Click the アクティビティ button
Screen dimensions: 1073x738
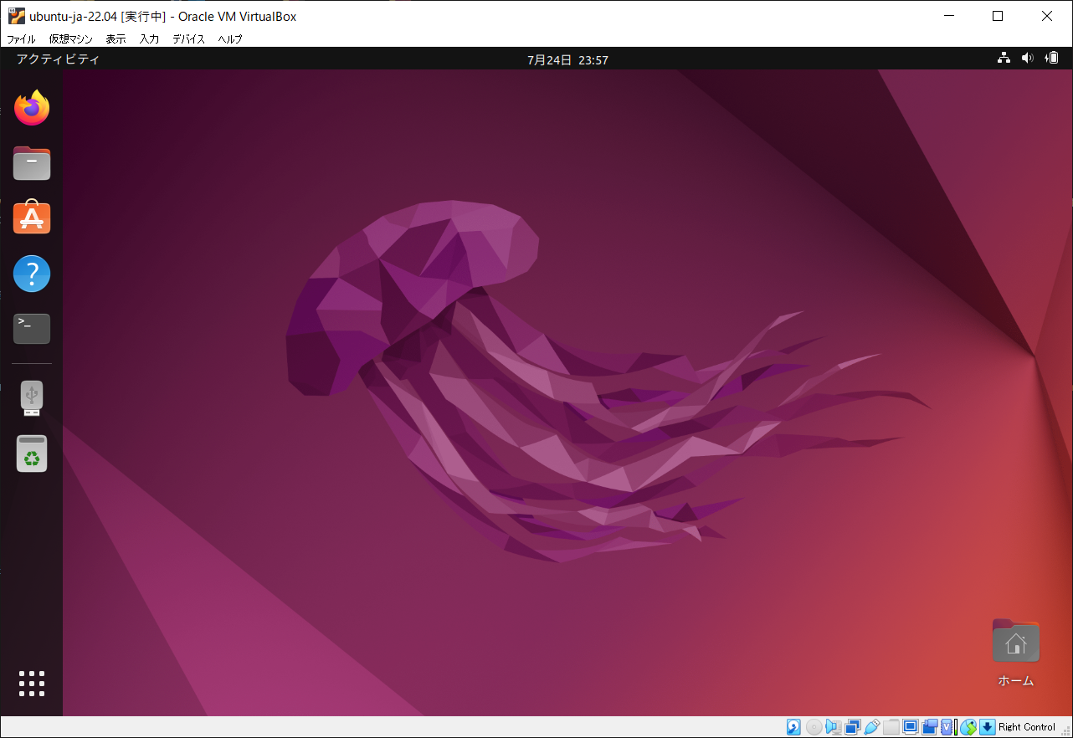tap(58, 59)
